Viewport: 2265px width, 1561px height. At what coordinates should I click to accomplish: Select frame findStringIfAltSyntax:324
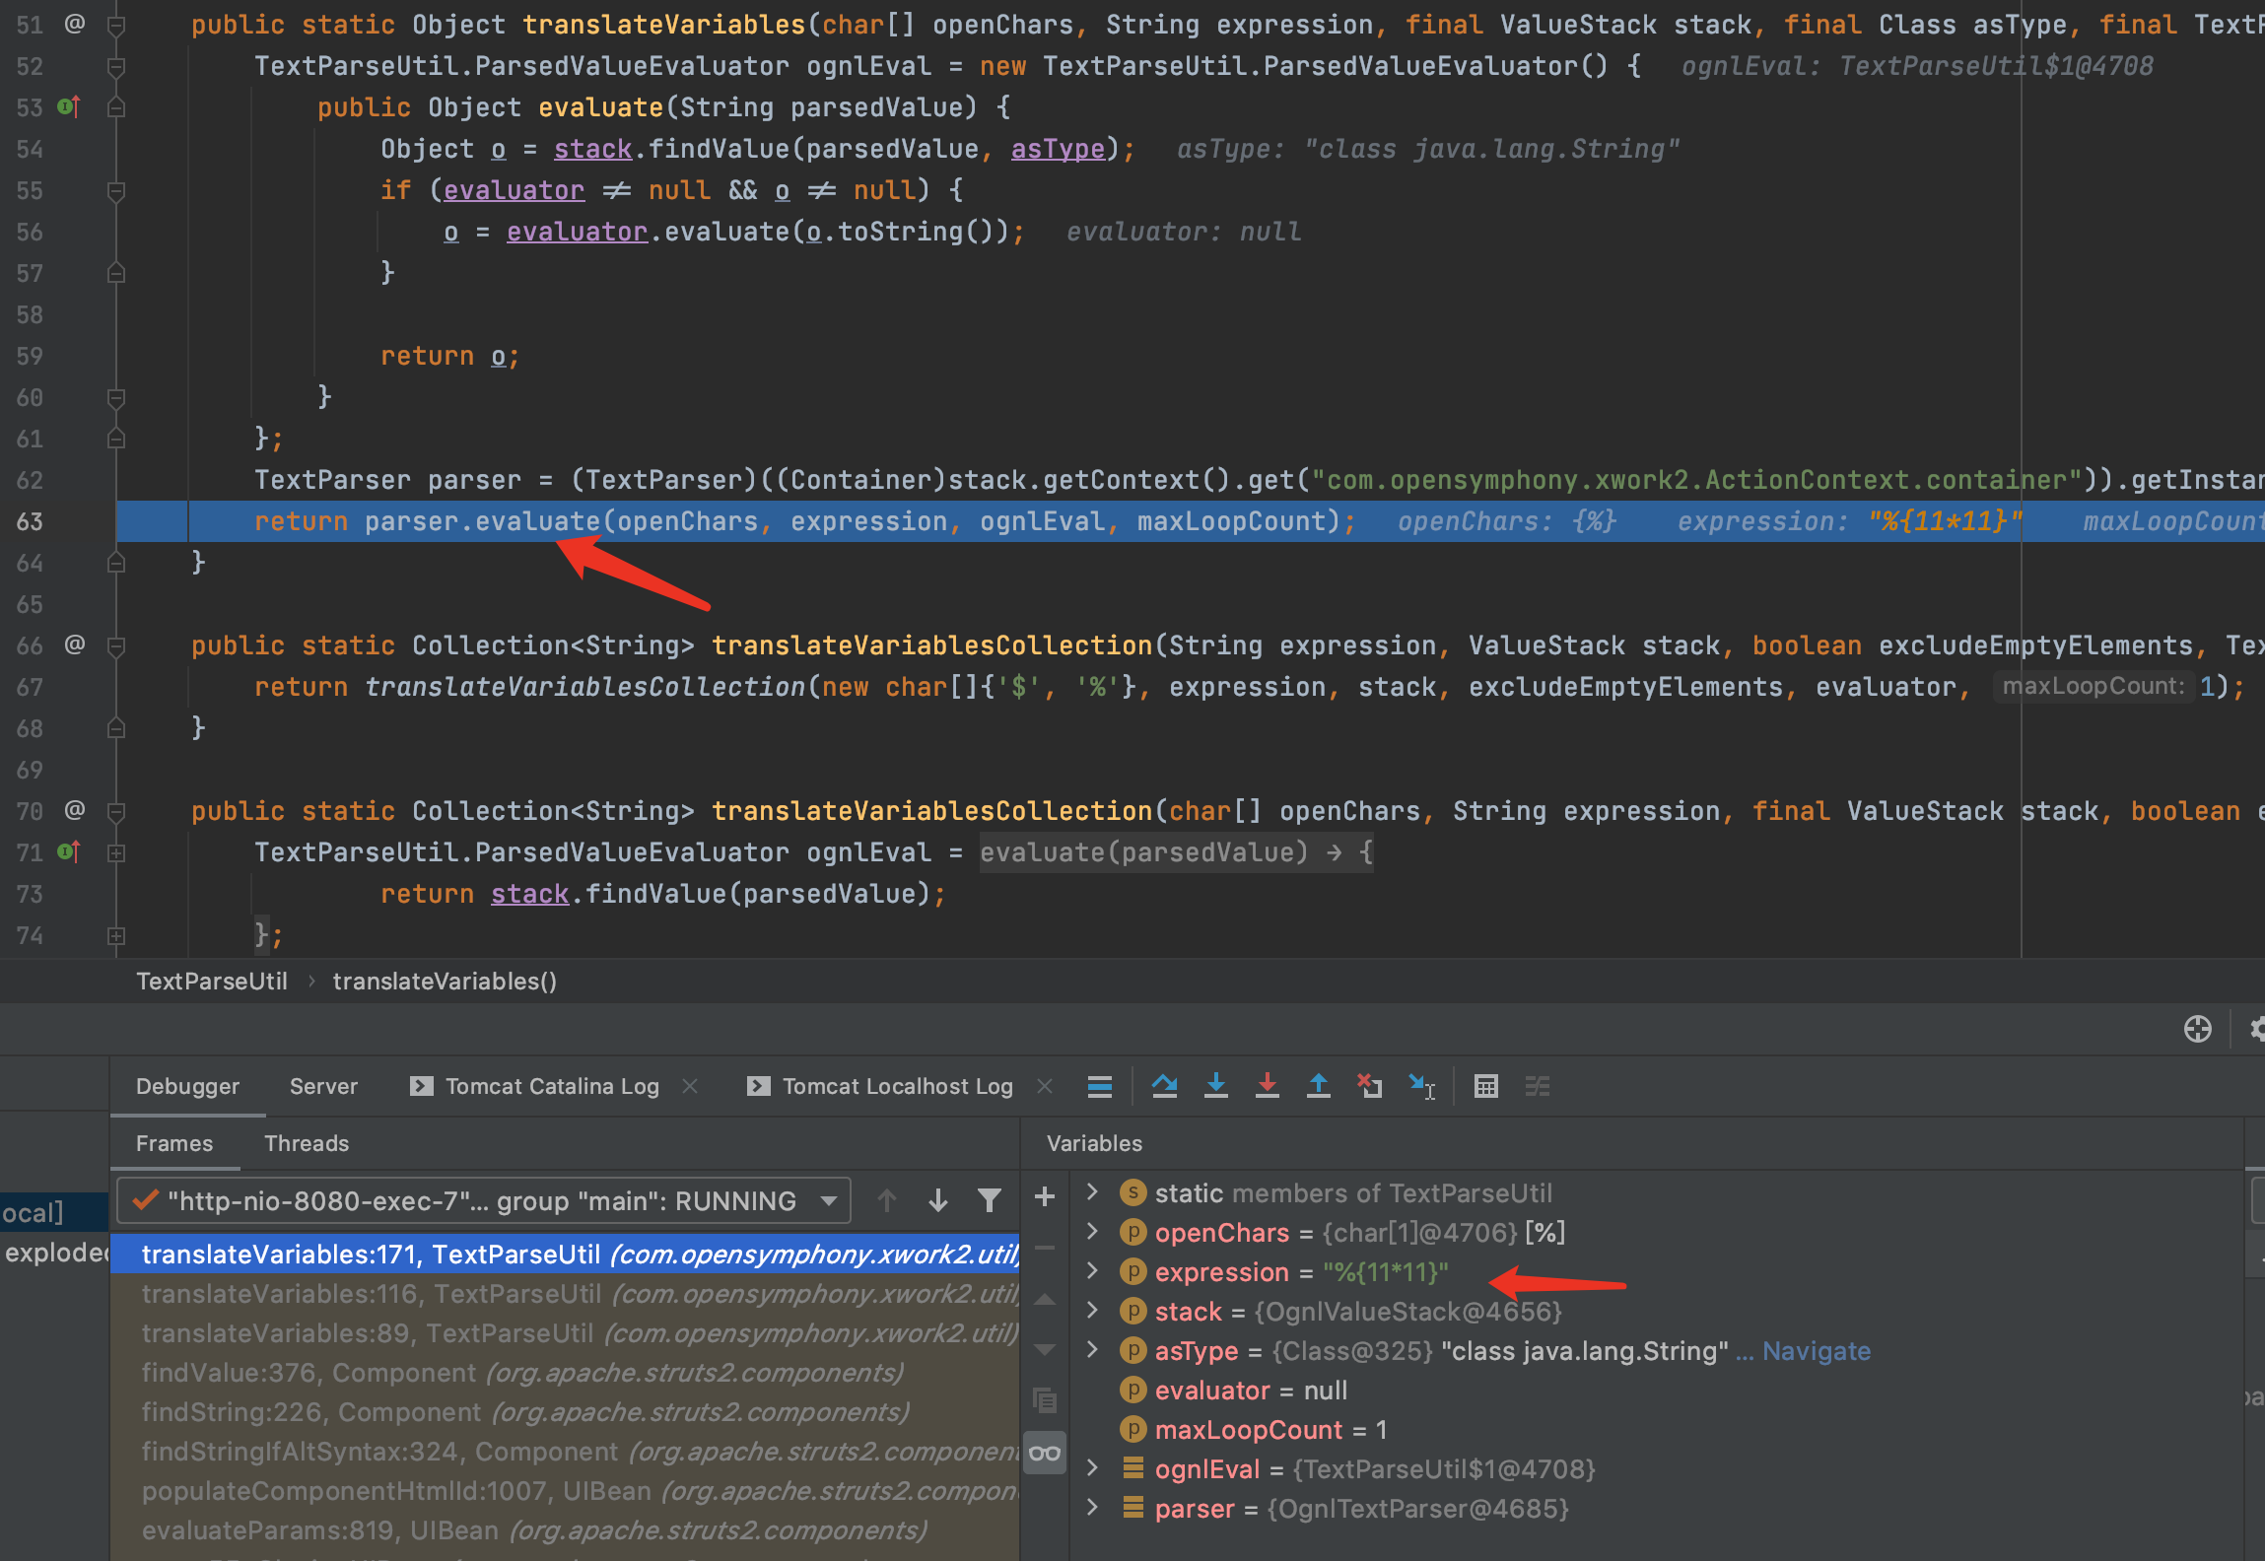point(565,1451)
